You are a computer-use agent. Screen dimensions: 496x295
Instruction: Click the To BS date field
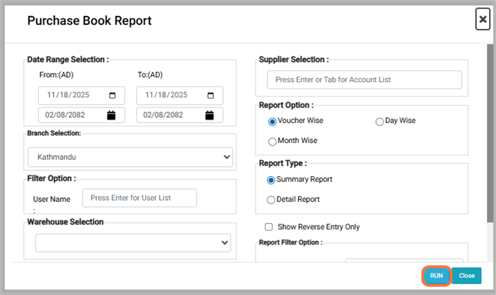tap(169, 115)
